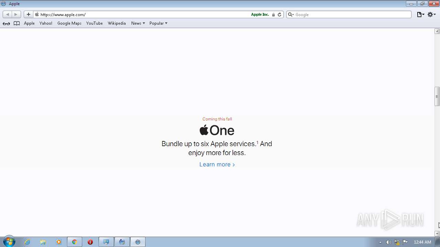Expand the Popular bookmarks folder
The height and width of the screenshot is (247, 440).
[x=158, y=23]
